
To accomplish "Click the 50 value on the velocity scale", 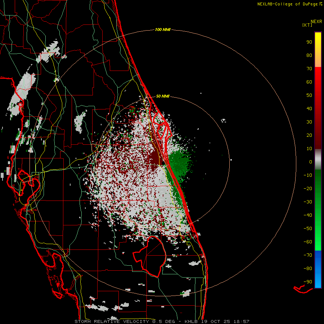I will coord(309,95).
